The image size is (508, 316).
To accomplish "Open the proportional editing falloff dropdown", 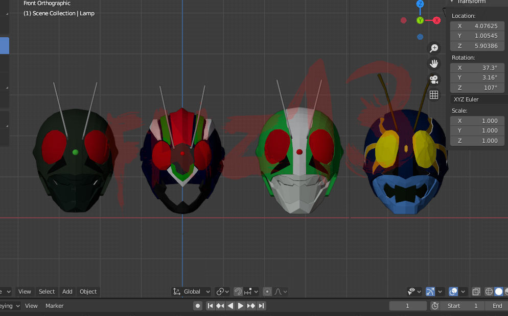I will (x=281, y=292).
